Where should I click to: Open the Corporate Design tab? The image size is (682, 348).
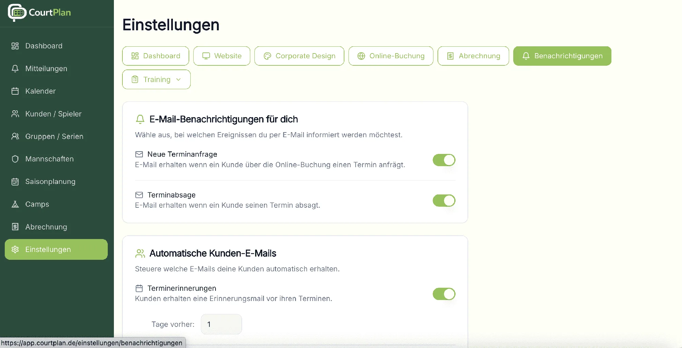(x=299, y=56)
